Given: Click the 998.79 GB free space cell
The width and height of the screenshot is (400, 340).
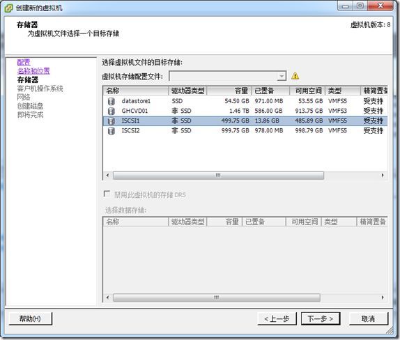Looking at the screenshot, I should point(309,130).
